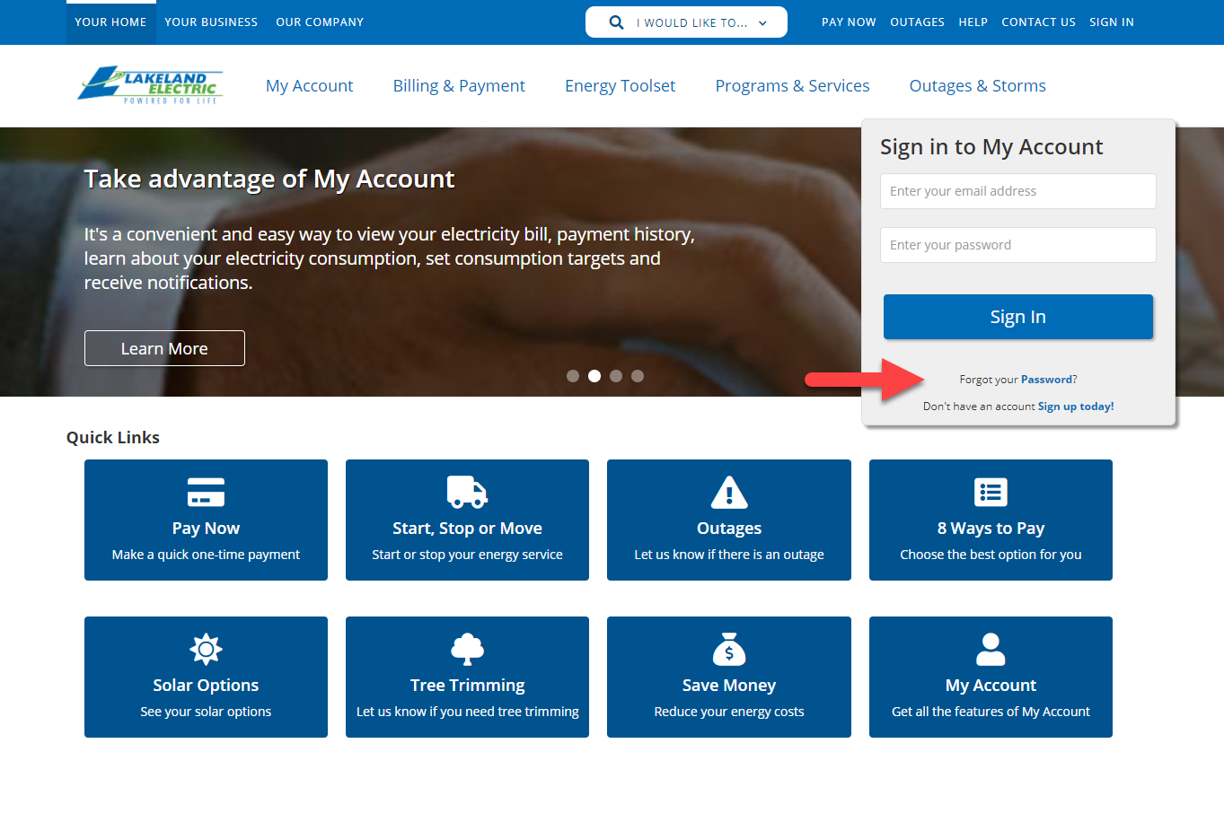Expand the Billing & Payment menu
Viewport: 1224px width, 822px height.
pyautogui.click(x=459, y=86)
